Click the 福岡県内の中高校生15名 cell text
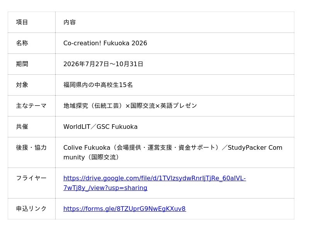This screenshot has width=309, height=231. [x=98, y=85]
